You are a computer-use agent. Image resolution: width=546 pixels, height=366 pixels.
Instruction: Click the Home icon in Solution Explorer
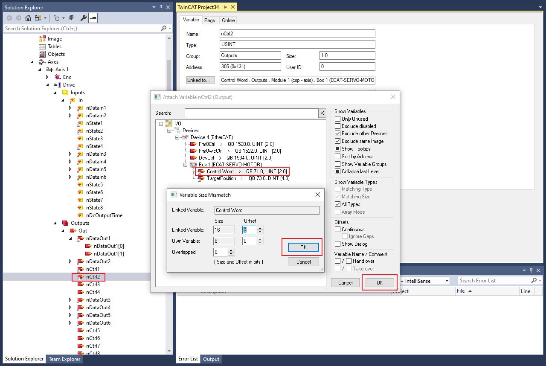coord(28,18)
